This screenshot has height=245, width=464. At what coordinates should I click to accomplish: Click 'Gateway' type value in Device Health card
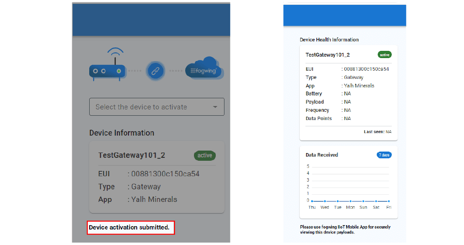click(353, 77)
